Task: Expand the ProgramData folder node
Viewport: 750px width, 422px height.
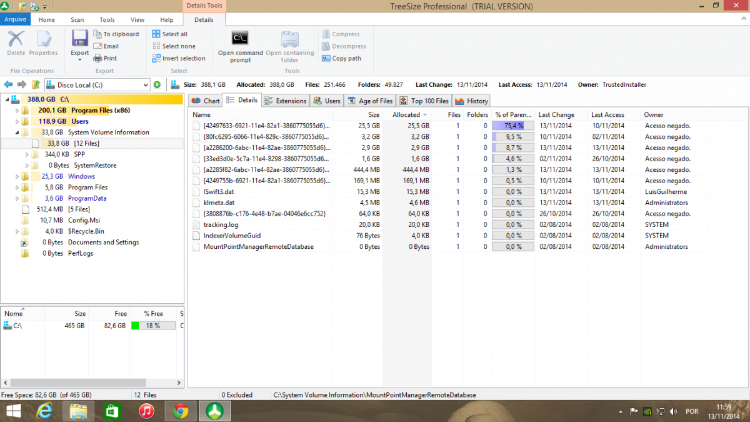Action: coord(17,198)
